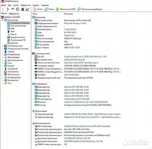Open the Справка menu

(45, 5)
